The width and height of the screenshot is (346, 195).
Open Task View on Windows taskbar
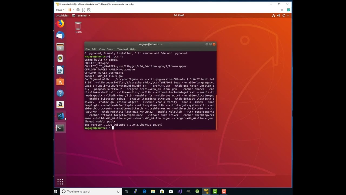tap(126, 191)
